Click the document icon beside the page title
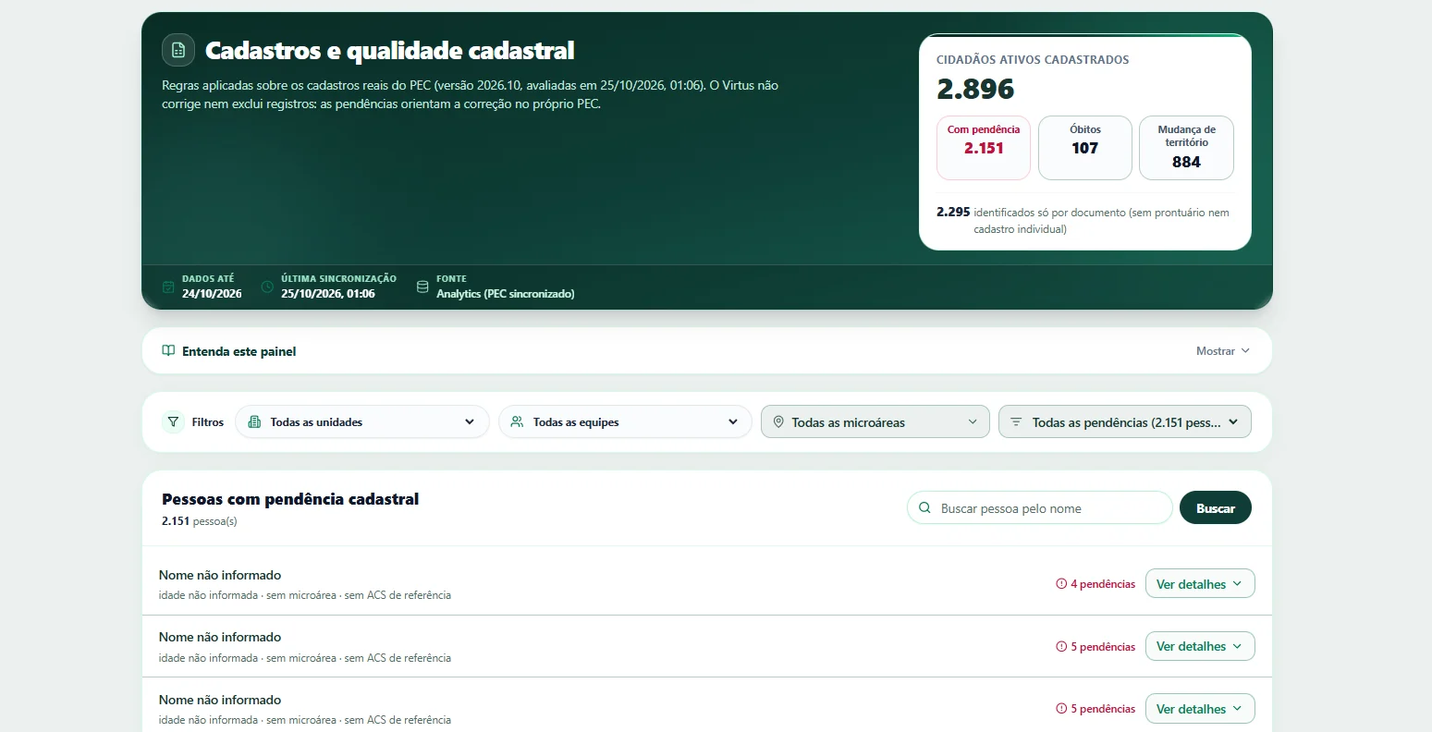 click(178, 50)
